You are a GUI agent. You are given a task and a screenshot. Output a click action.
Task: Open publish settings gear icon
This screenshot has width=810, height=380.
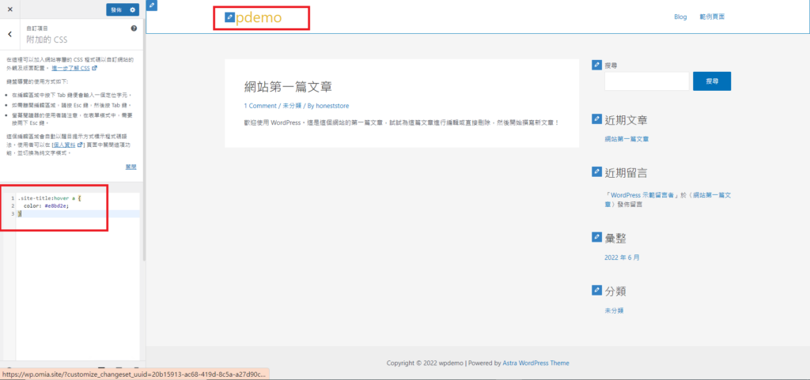point(133,9)
